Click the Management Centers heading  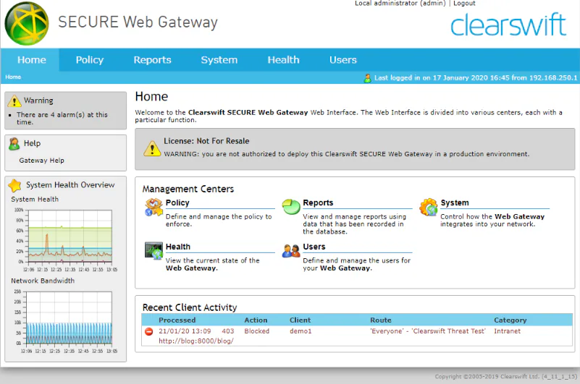[x=188, y=189]
